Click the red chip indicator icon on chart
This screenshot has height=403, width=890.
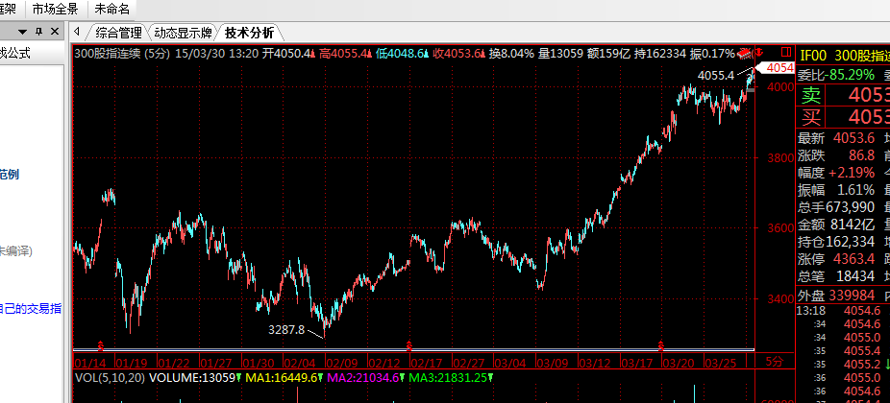coord(744,54)
